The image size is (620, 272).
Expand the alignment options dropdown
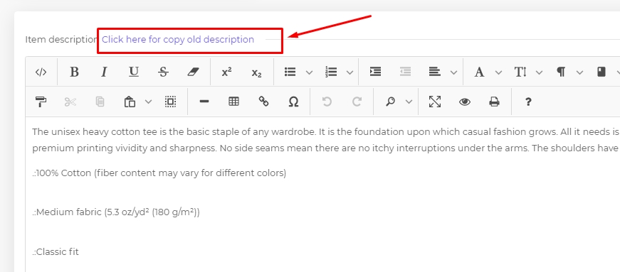coord(454,72)
